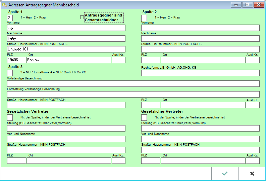Click Spalte 3 Straße, Hausnummer field

click(x=66, y=105)
